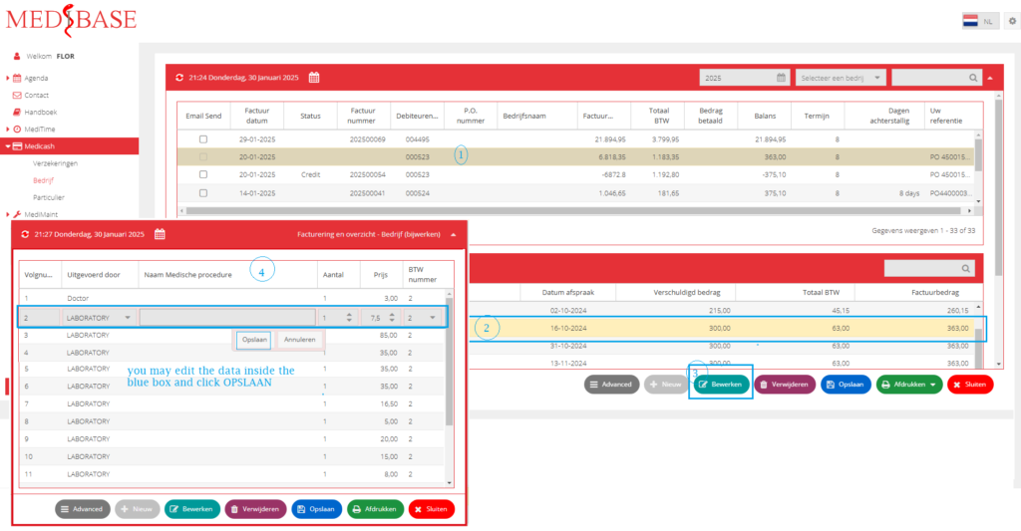The height and width of the screenshot is (531, 1021).
Task: Open Agenda in the sidebar menu
Action: (36, 78)
